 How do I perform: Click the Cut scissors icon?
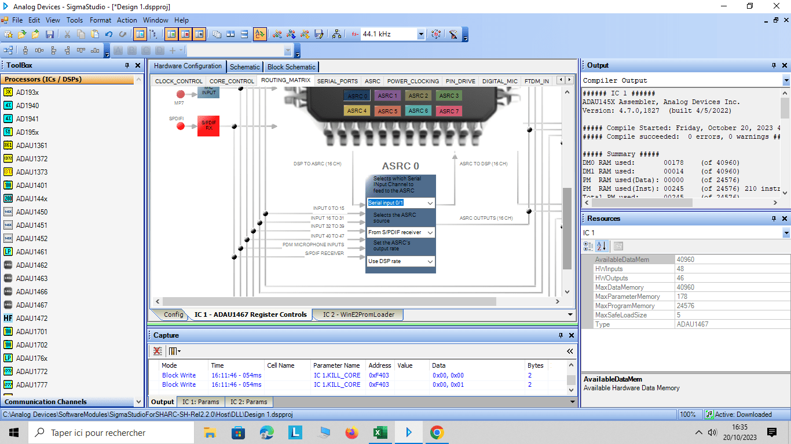point(67,34)
